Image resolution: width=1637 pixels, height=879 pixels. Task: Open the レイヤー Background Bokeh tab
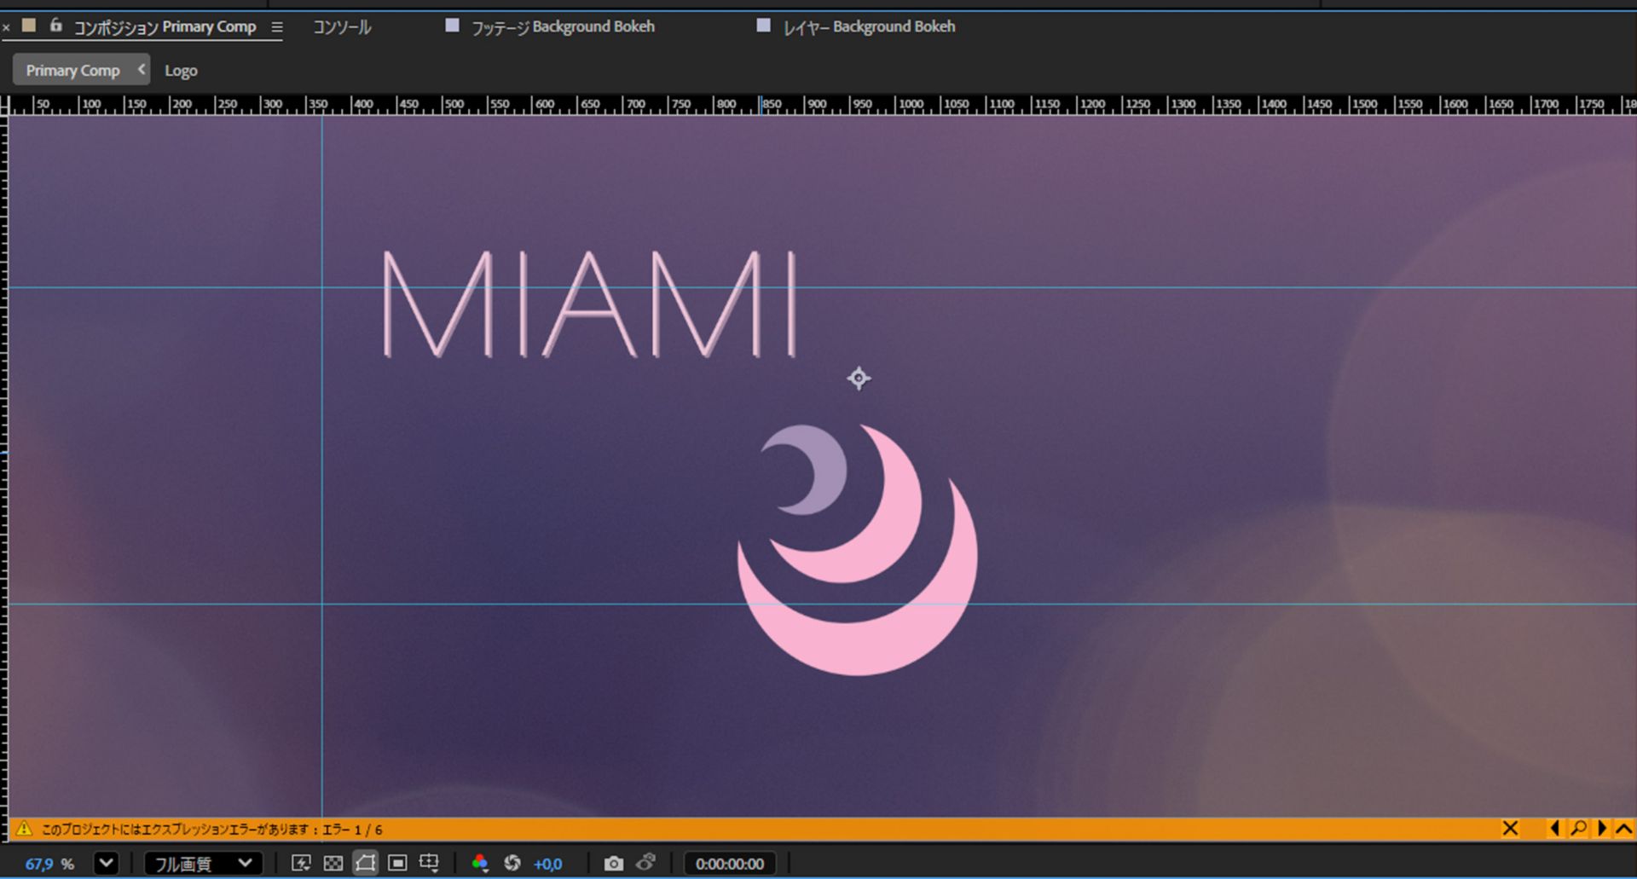click(870, 27)
